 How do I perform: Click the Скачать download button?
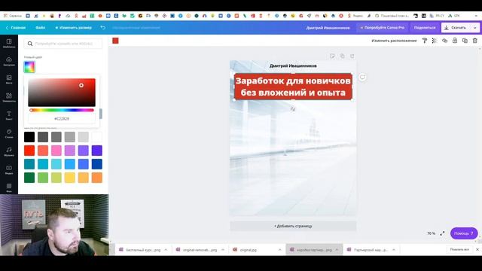click(456, 28)
